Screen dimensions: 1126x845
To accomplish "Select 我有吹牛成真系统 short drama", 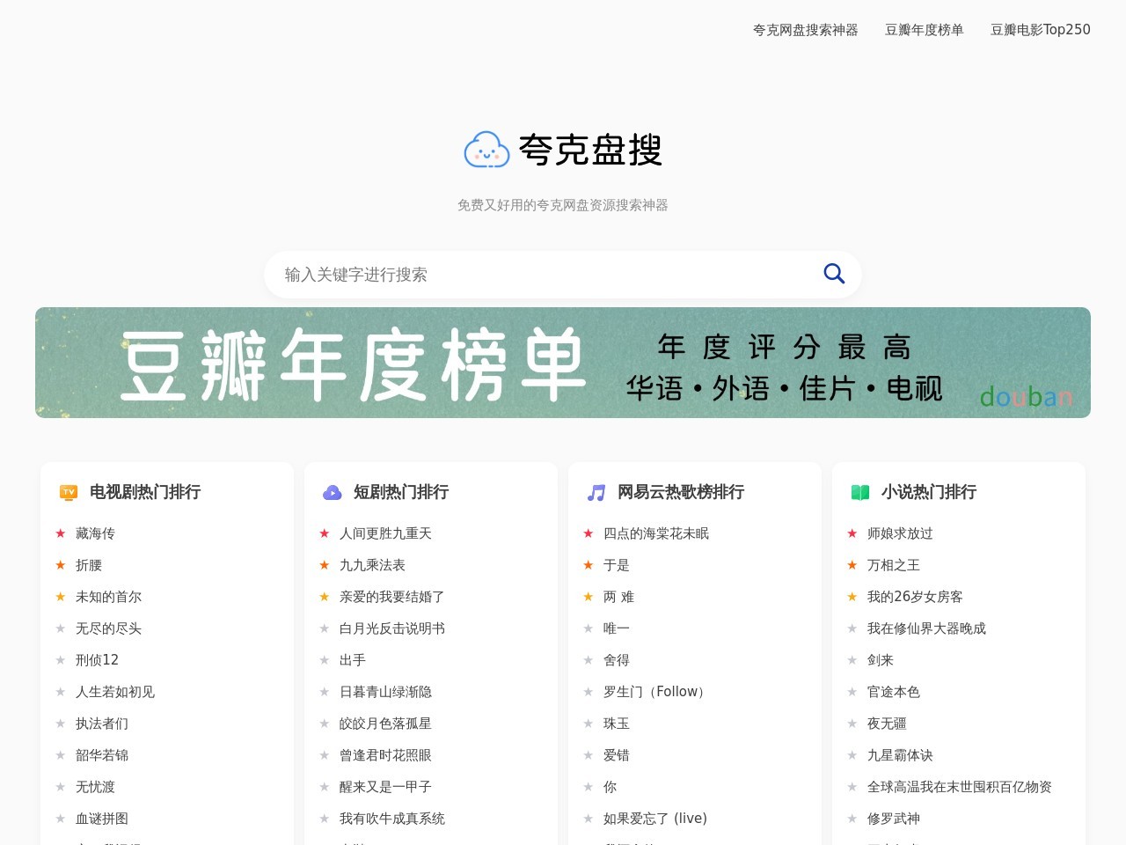I will [392, 819].
